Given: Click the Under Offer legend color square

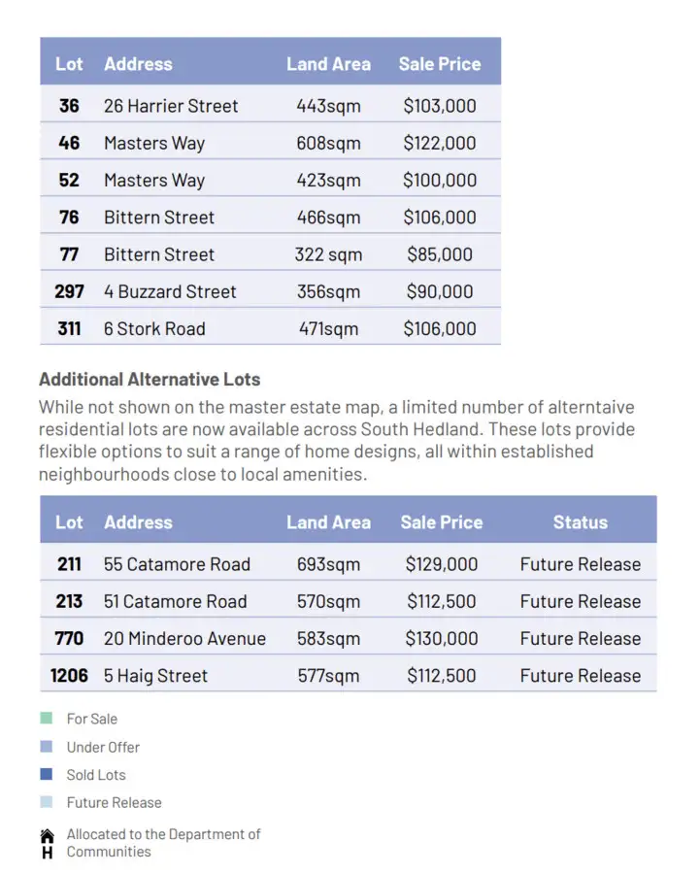Looking at the screenshot, I should (x=47, y=747).
